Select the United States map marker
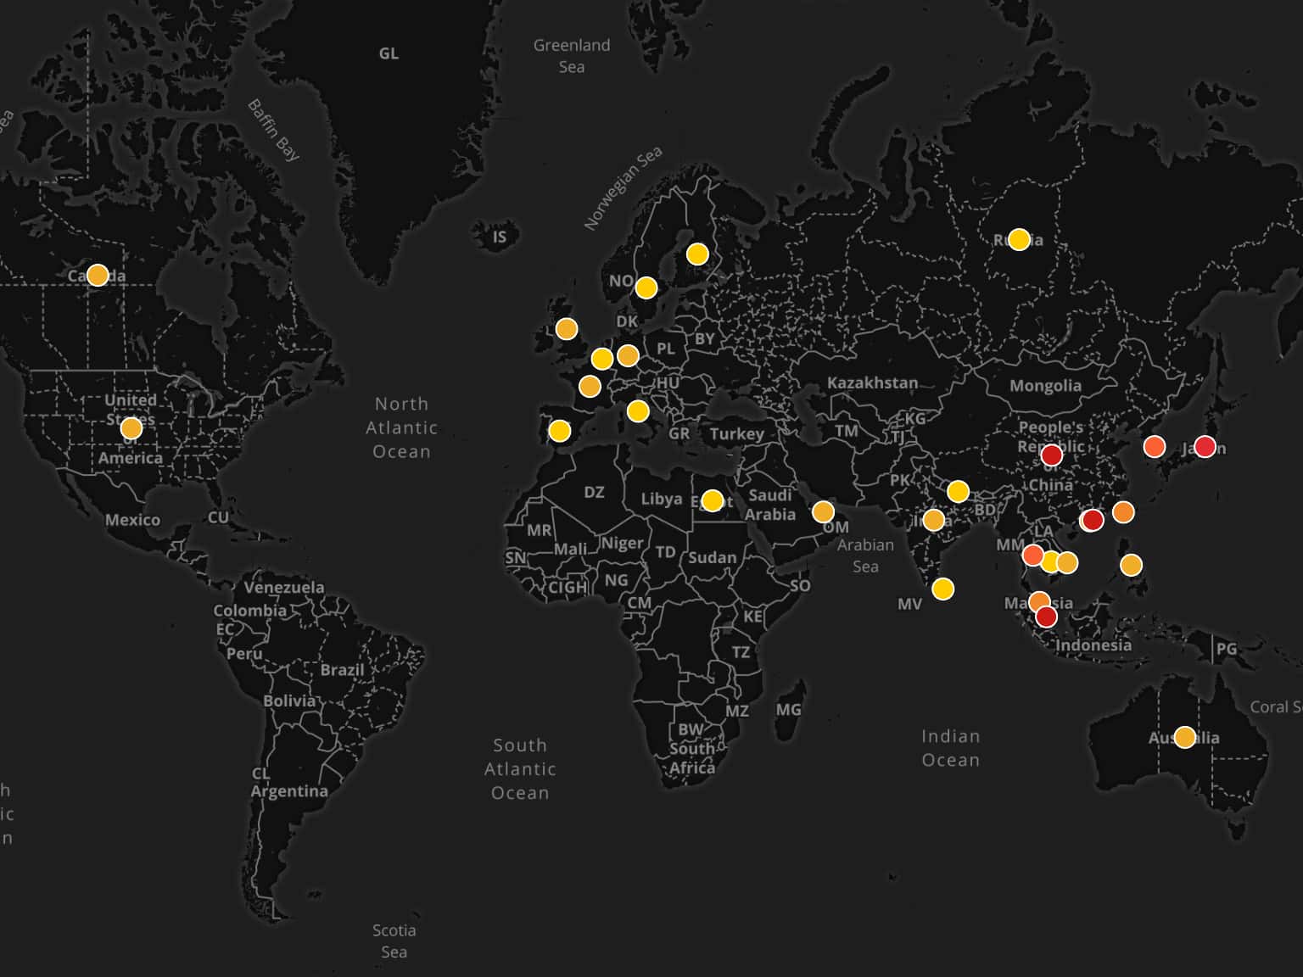 click(x=131, y=428)
